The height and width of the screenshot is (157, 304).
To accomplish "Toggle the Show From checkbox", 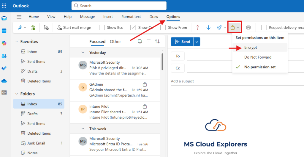I will (163, 28).
